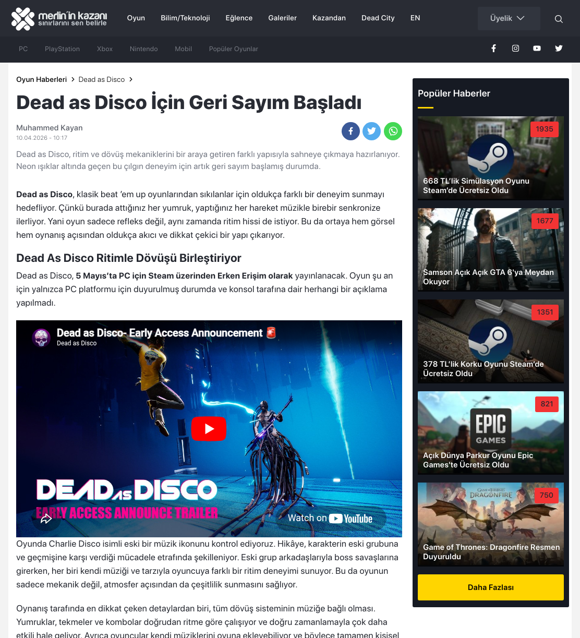Select the PC platform tab
The image size is (580, 638).
pyautogui.click(x=23, y=49)
